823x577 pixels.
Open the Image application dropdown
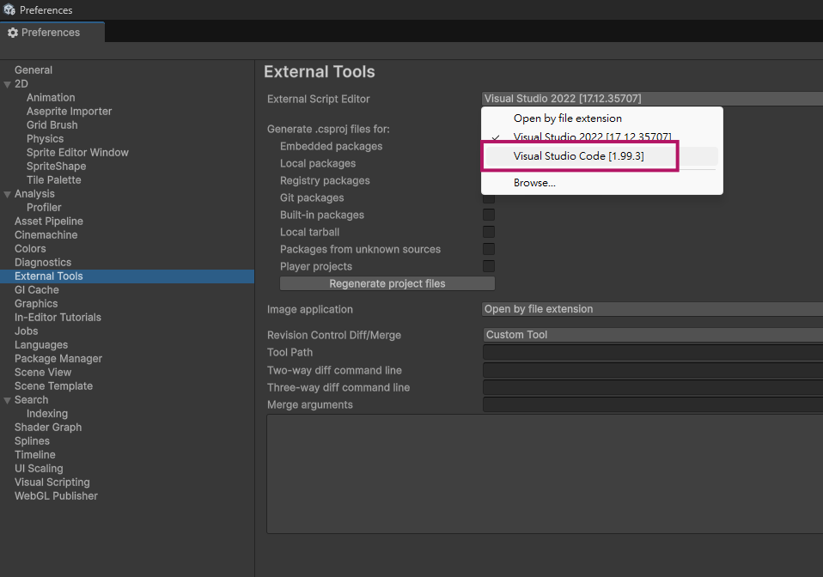(x=651, y=309)
